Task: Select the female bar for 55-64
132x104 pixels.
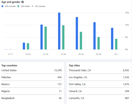Action: click(95, 36)
